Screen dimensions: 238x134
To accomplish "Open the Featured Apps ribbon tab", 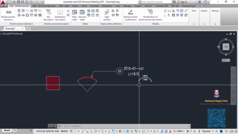I will [x=189, y=6].
